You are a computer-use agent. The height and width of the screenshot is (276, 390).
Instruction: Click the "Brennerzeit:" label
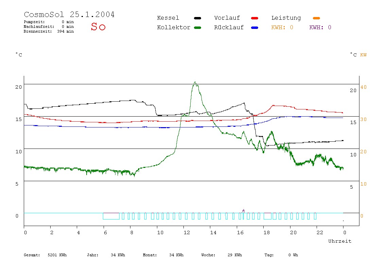click(x=38, y=31)
